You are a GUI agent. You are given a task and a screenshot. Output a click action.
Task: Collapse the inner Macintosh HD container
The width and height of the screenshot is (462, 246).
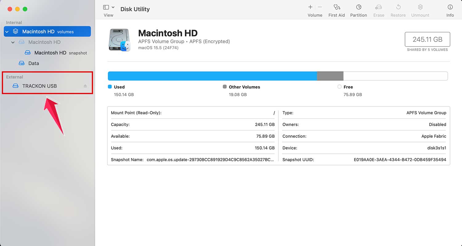[x=13, y=42]
